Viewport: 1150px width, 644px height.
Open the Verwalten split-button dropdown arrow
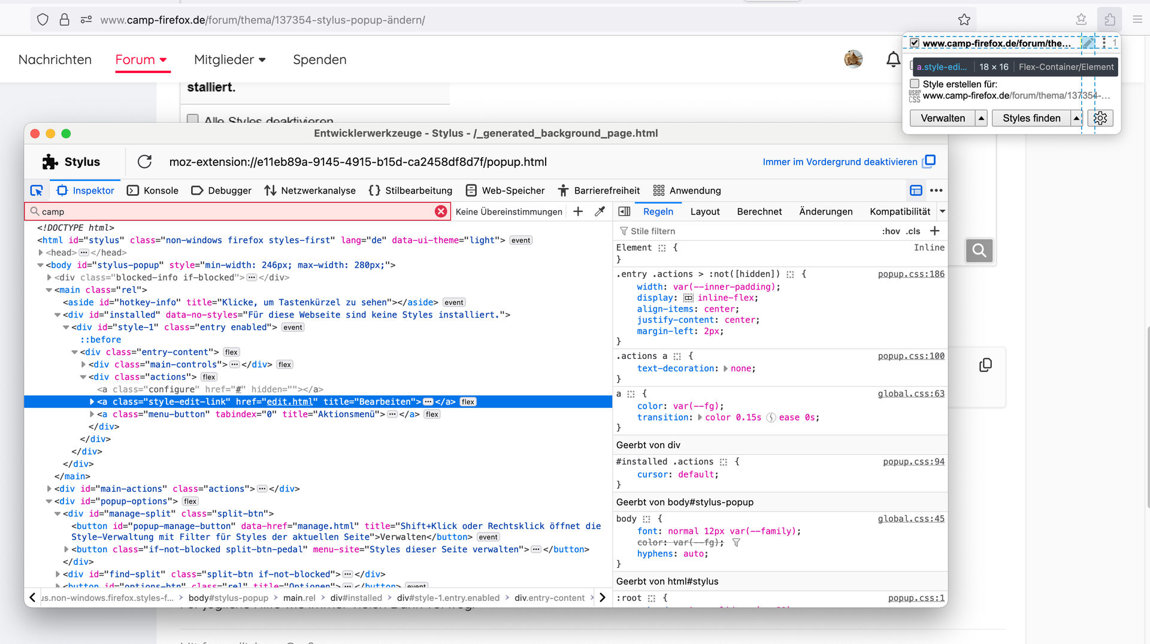click(x=981, y=118)
